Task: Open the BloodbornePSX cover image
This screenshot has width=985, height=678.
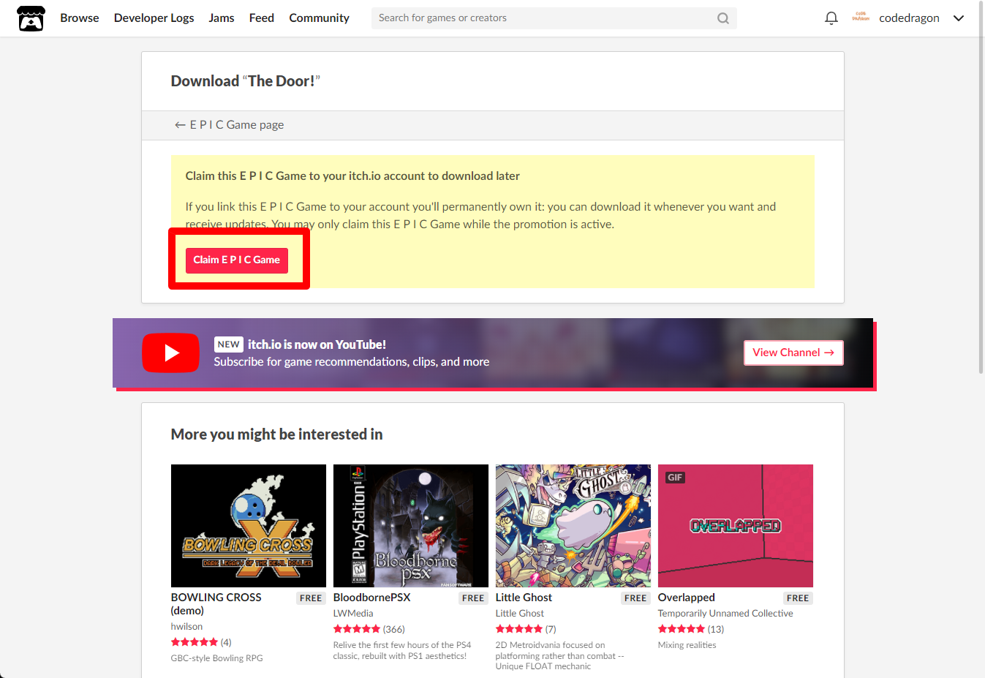Action: [411, 526]
